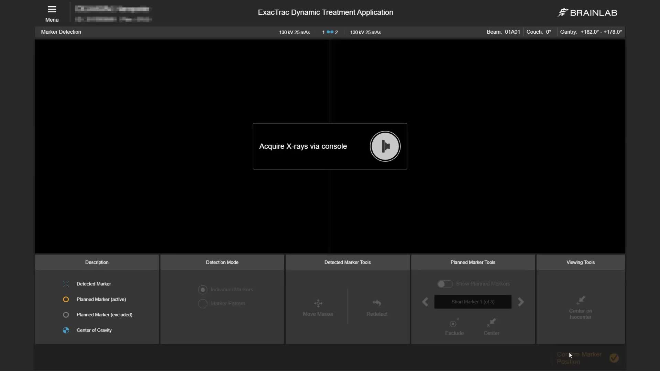Click the Beam: 01A01 status text

[503, 32]
